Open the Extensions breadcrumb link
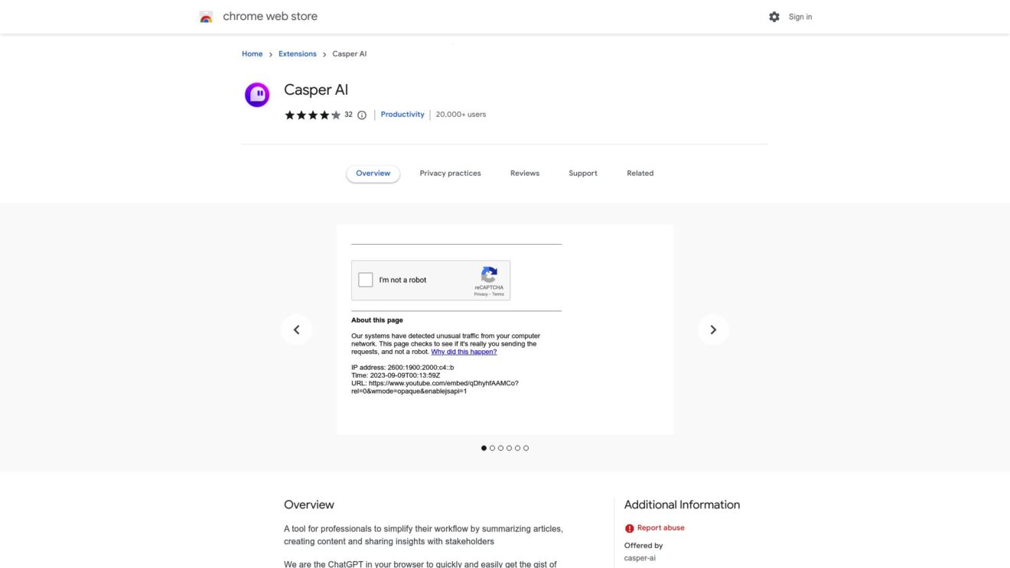This screenshot has height=568, width=1010. pyautogui.click(x=297, y=54)
